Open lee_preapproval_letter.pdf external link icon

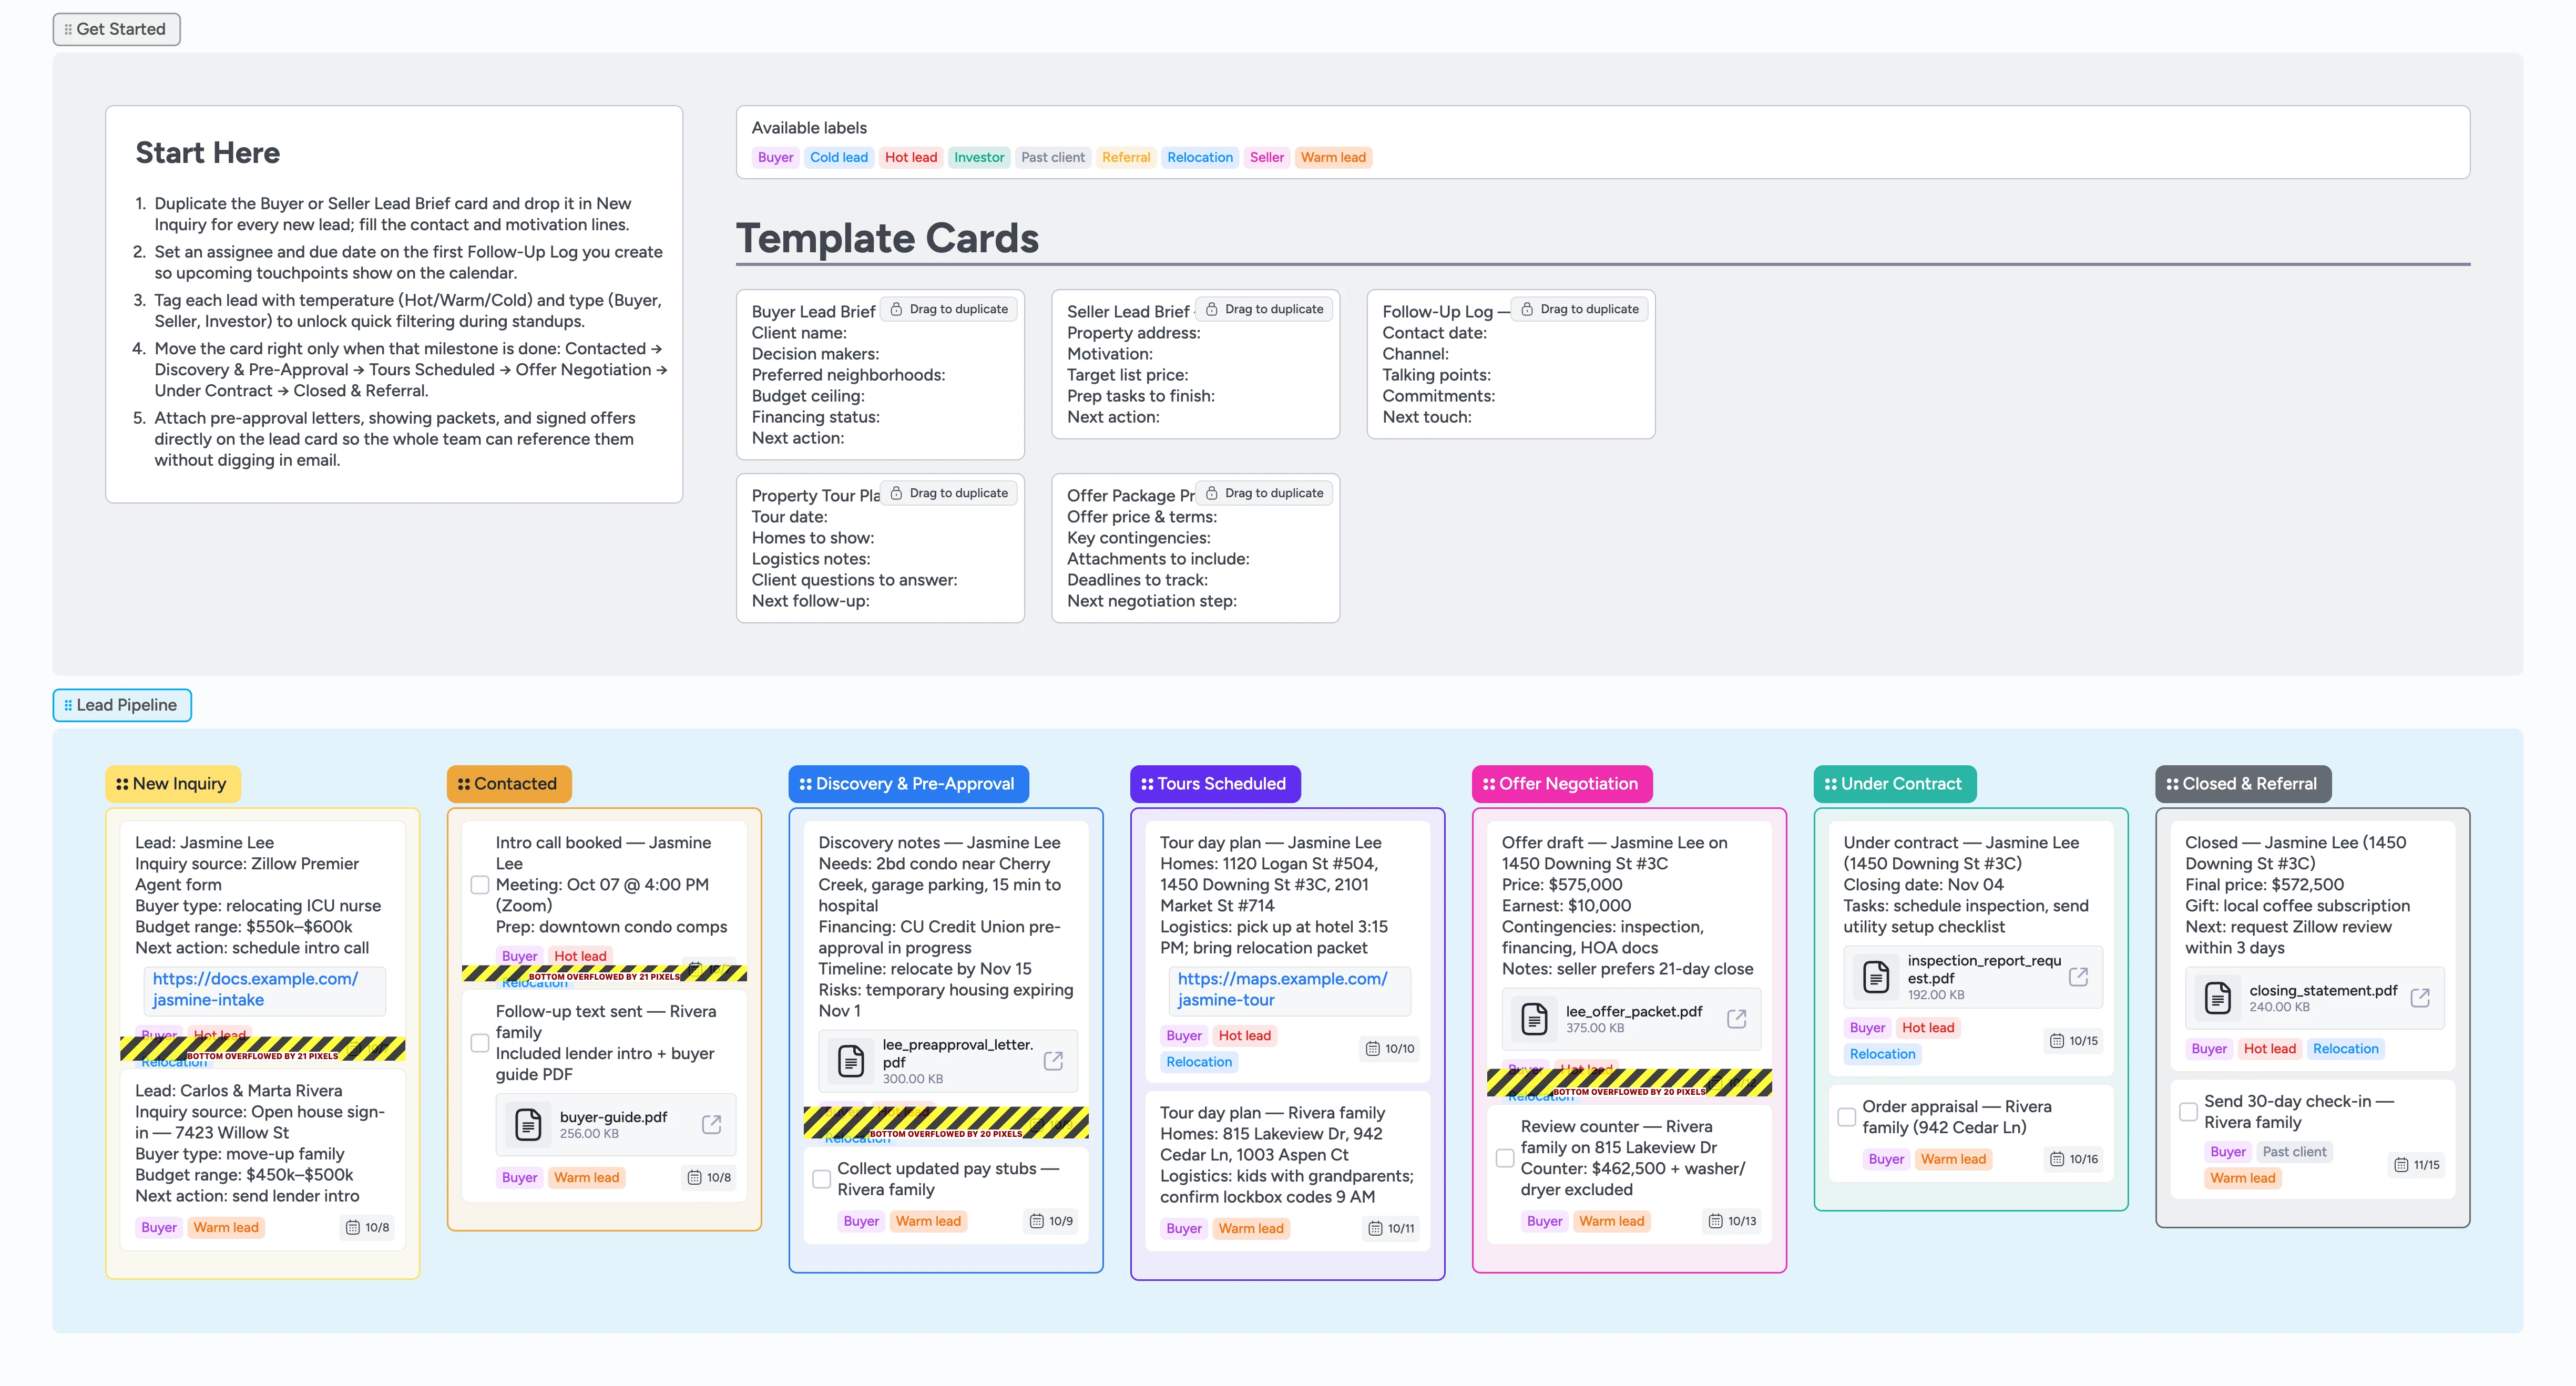pos(1053,1060)
